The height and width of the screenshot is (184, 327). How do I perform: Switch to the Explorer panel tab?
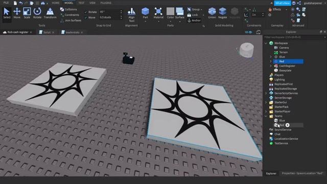tap(271, 173)
